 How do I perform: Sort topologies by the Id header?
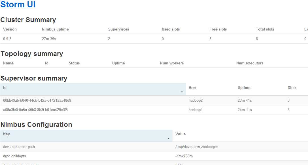pos(46,63)
